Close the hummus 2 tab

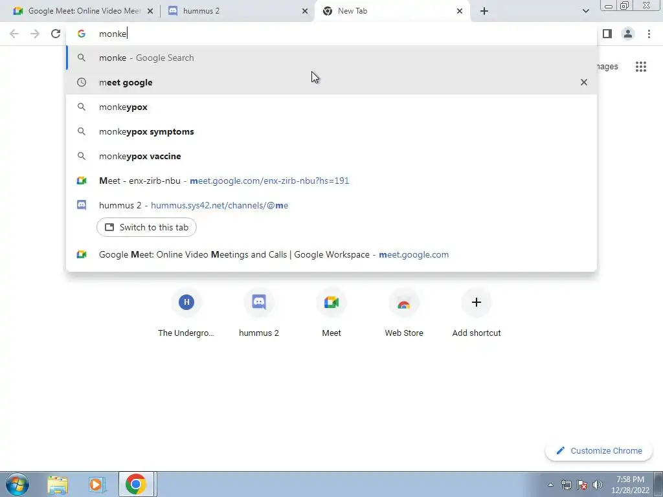pyautogui.click(x=305, y=11)
